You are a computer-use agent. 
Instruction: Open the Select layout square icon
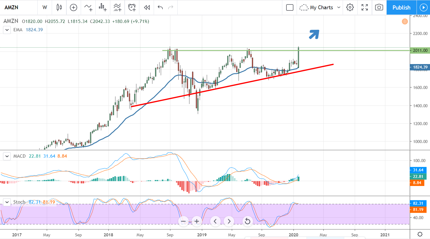click(x=289, y=7)
